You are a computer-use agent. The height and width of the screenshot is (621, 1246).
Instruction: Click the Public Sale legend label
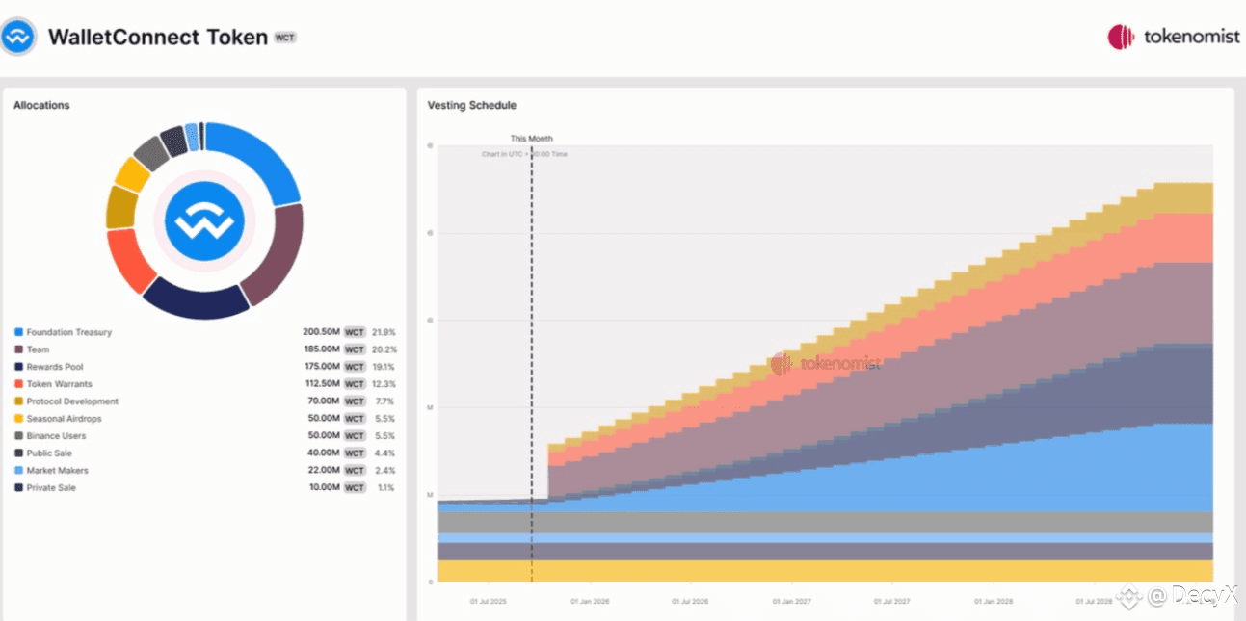[49, 453]
